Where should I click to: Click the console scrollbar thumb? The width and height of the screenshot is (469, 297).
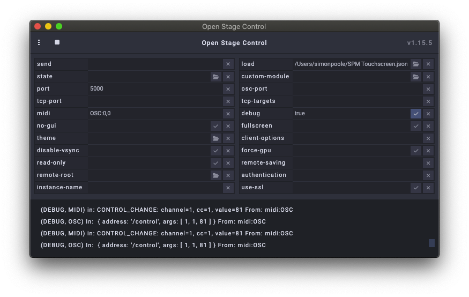pos(431,243)
